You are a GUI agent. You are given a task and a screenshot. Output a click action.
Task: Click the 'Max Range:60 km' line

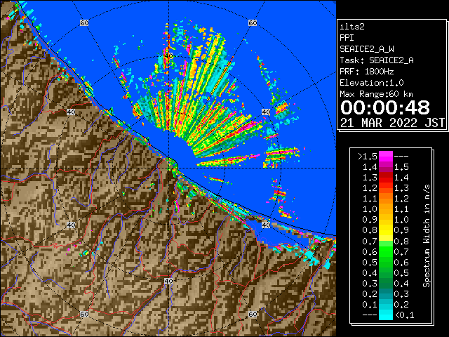point(377,94)
